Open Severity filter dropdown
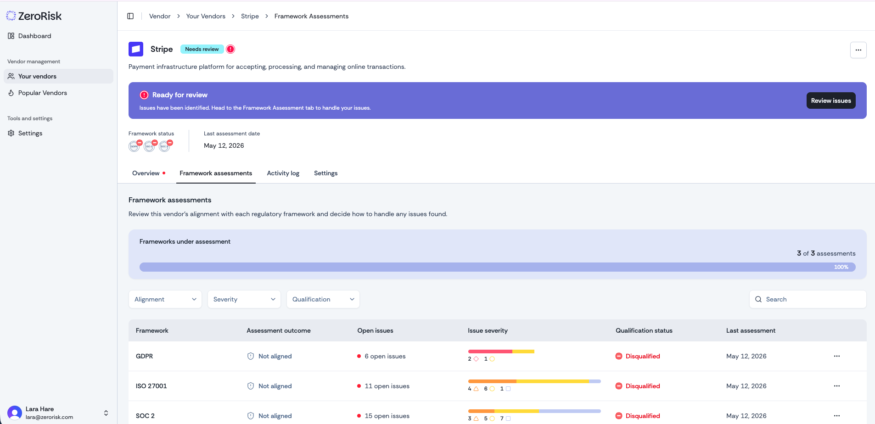This screenshot has height=424, width=875. (x=244, y=299)
